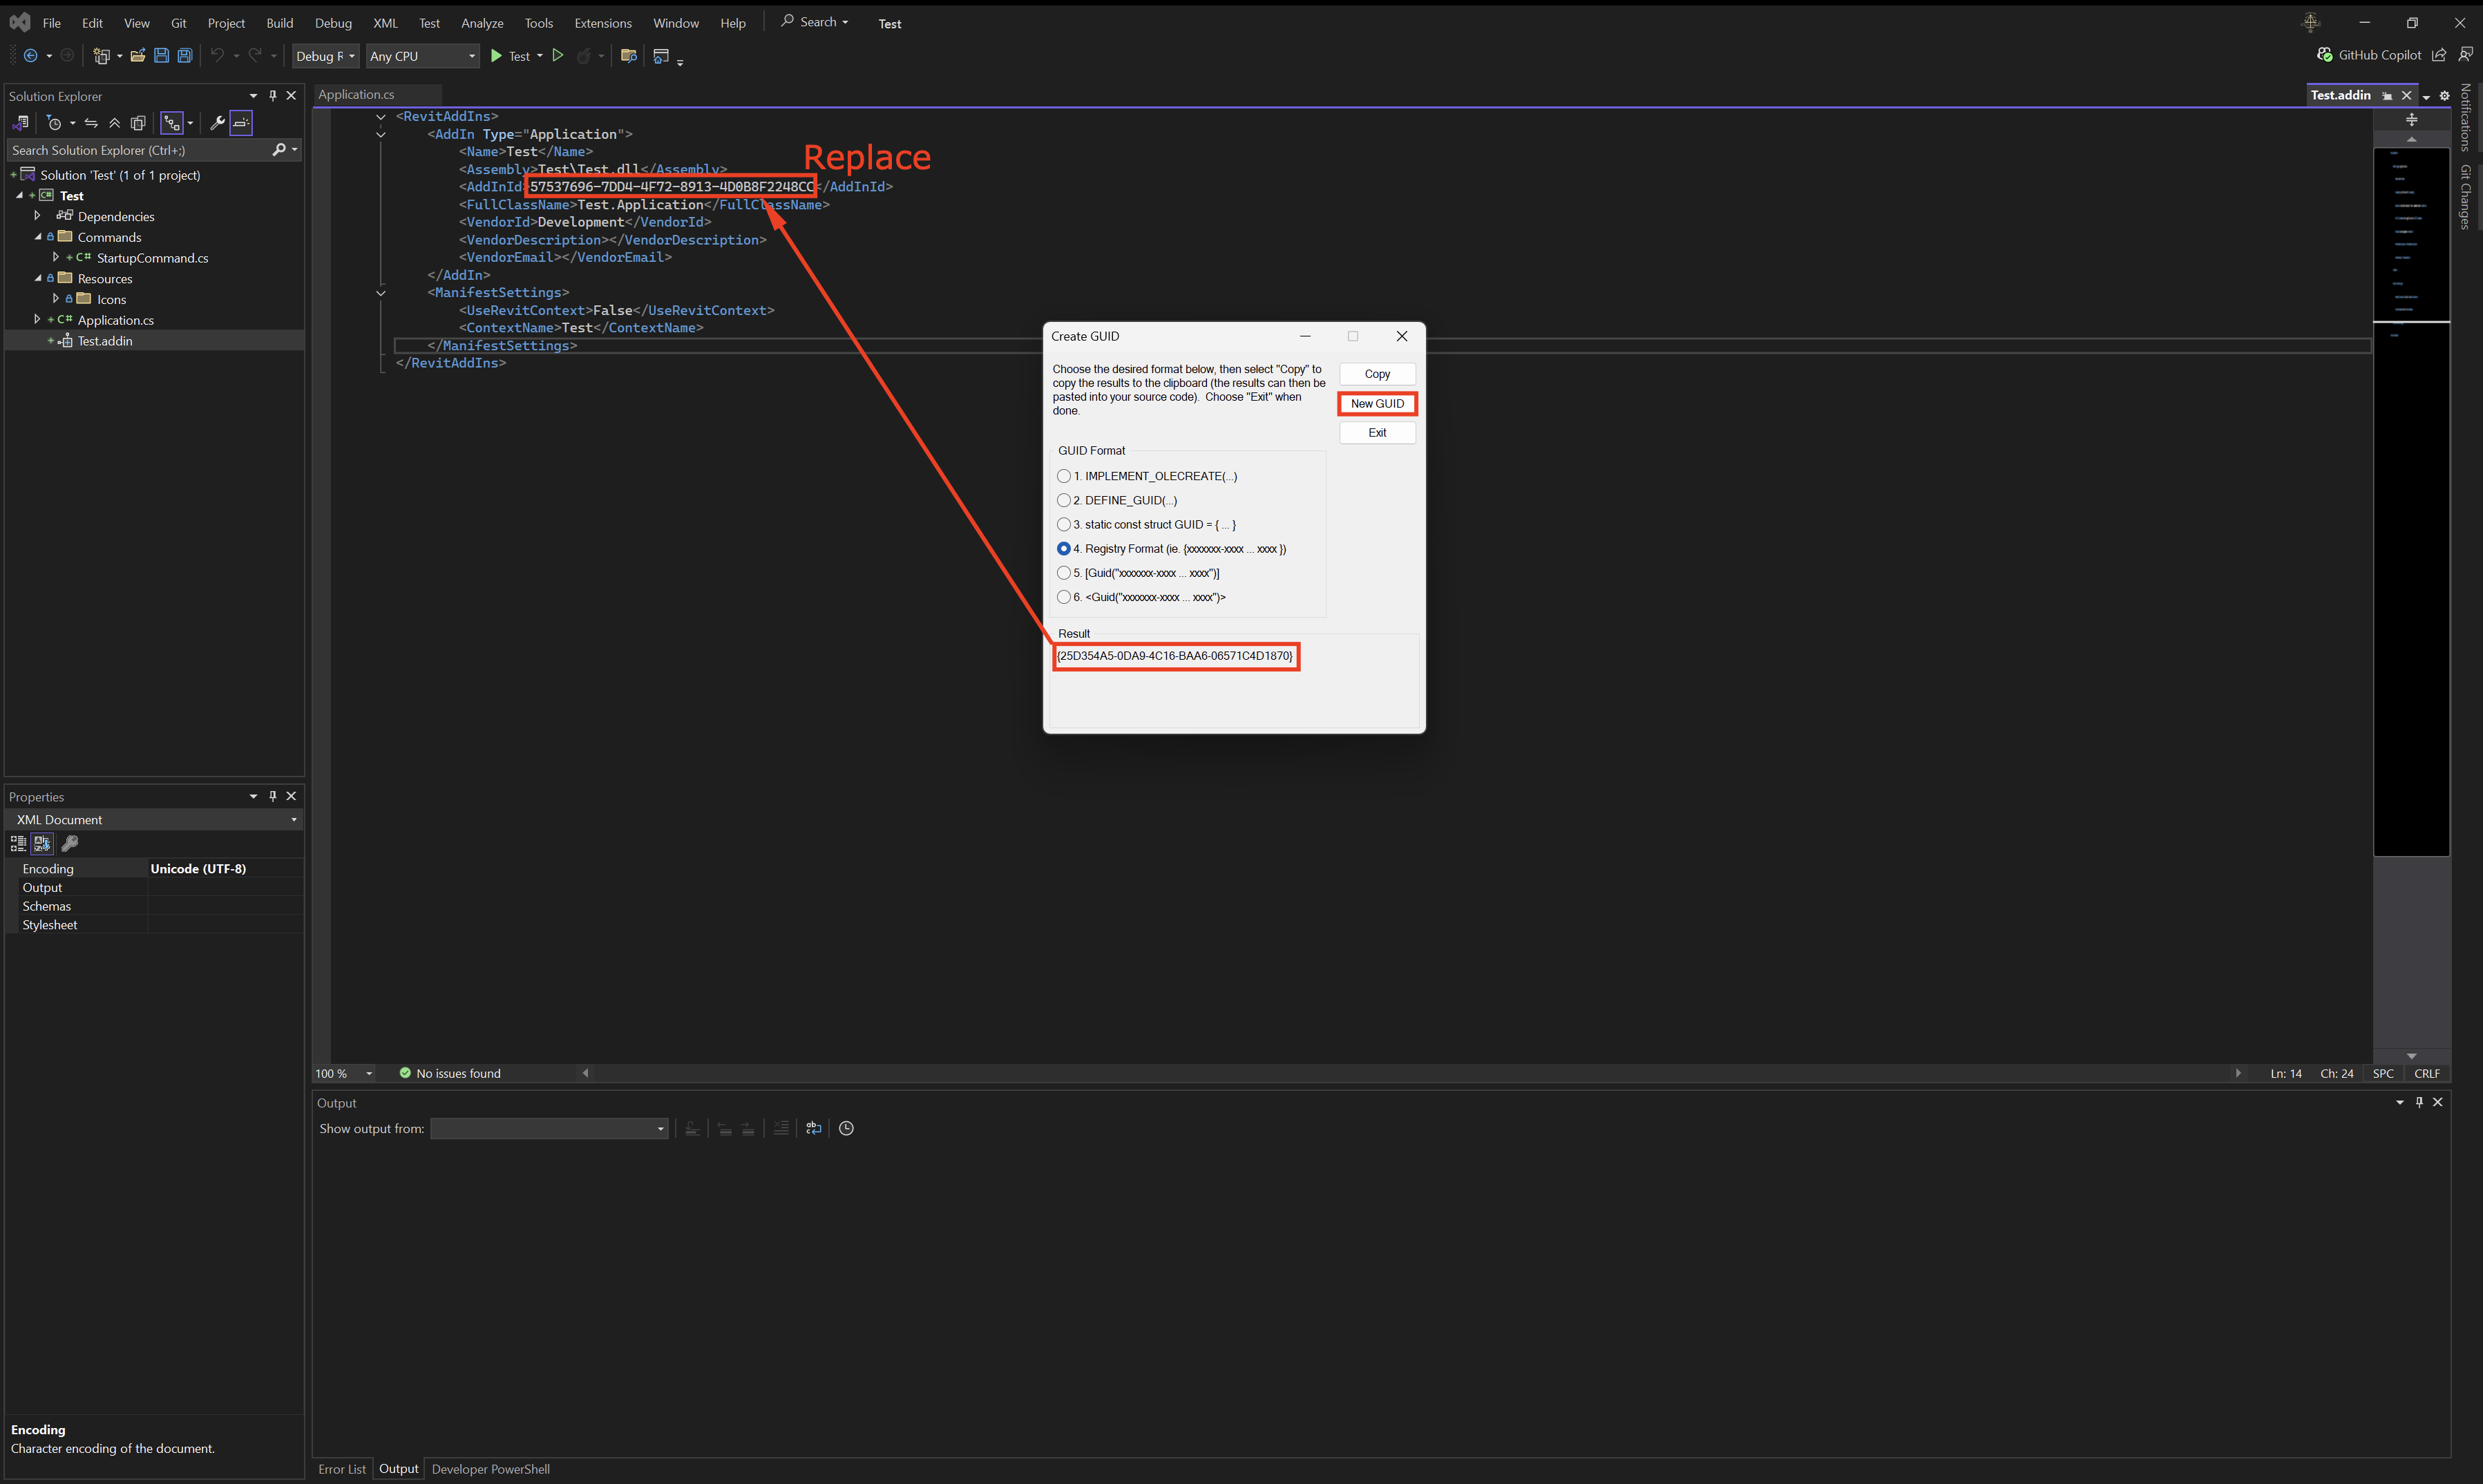Open GitHub Copilot icon

point(2325,55)
